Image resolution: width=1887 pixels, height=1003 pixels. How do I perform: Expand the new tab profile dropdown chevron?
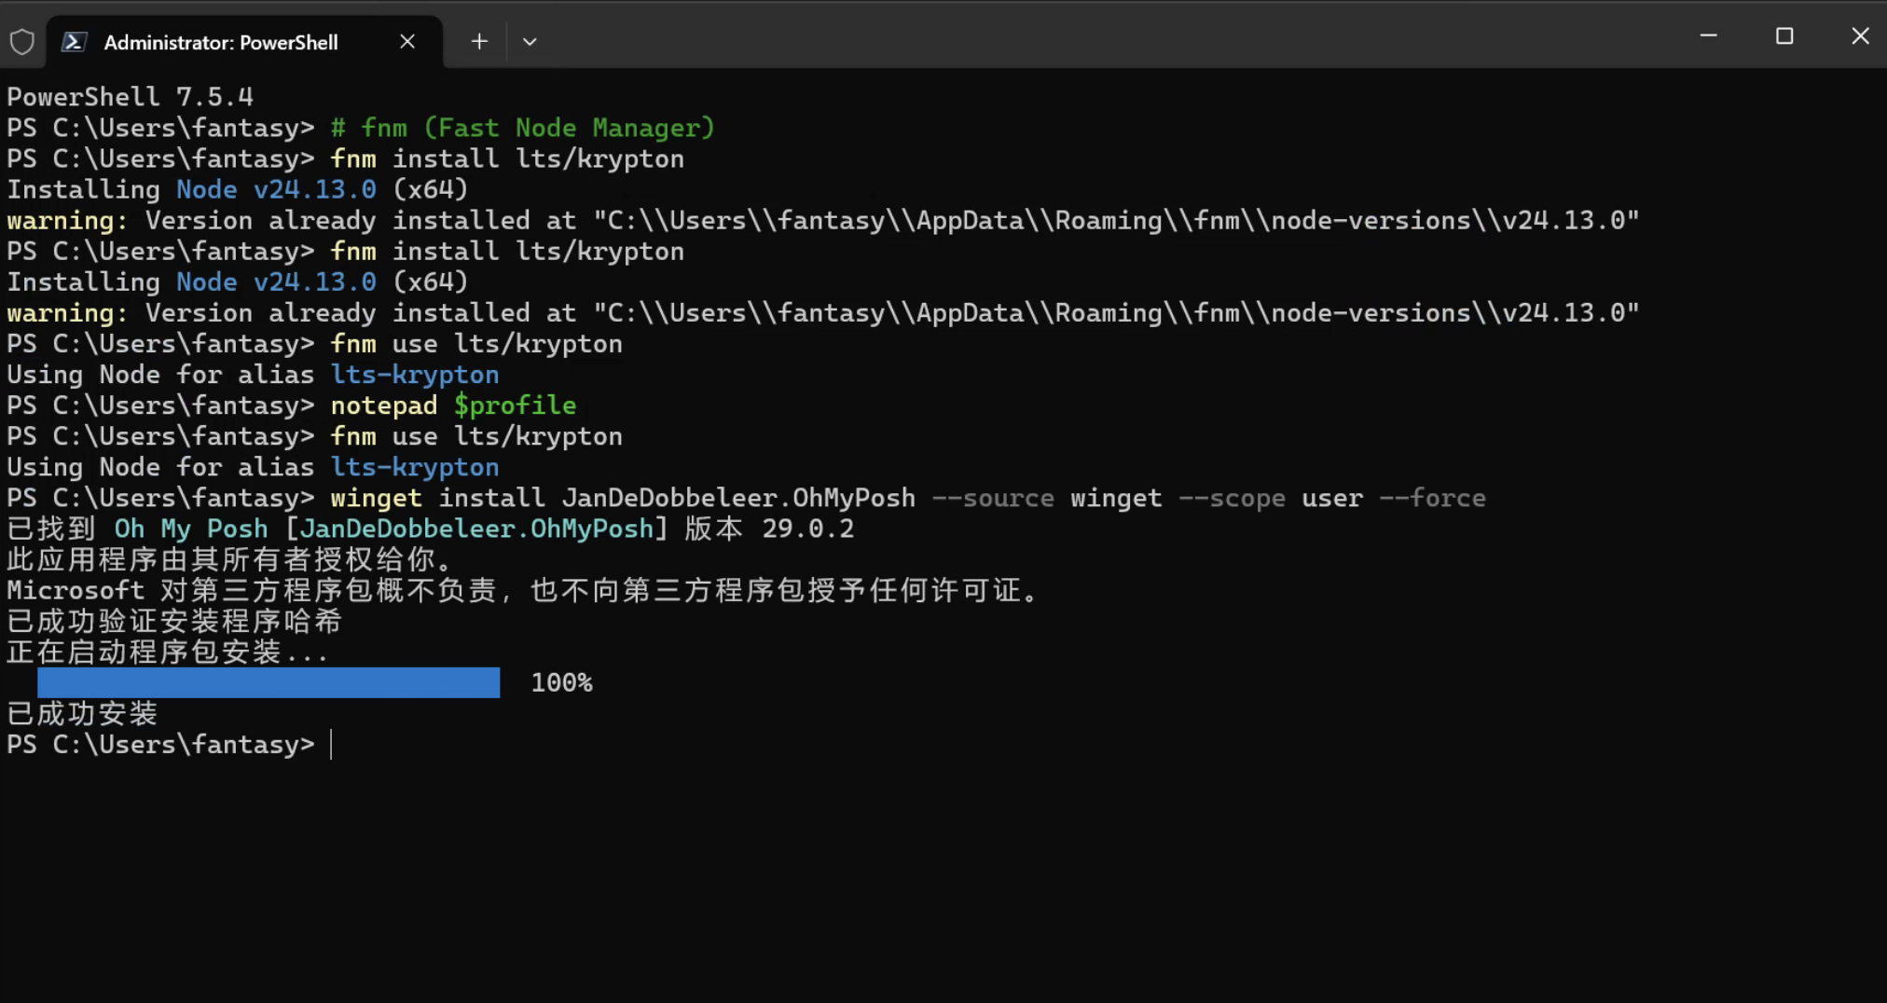pos(530,42)
